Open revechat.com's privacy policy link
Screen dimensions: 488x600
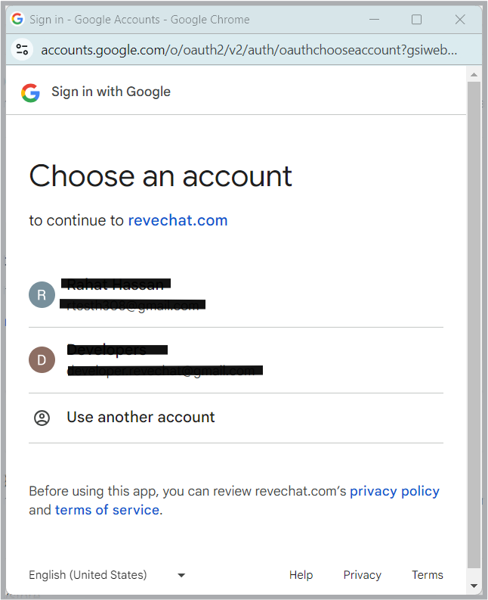pyautogui.click(x=394, y=491)
